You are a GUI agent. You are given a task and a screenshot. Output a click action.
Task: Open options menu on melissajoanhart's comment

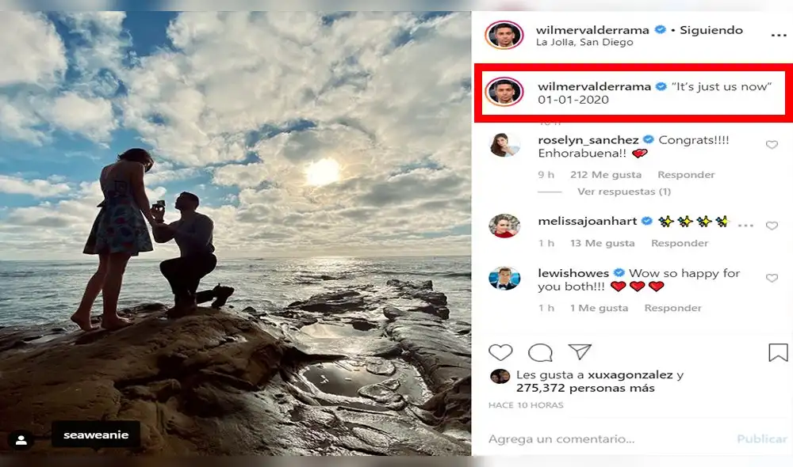tap(745, 224)
